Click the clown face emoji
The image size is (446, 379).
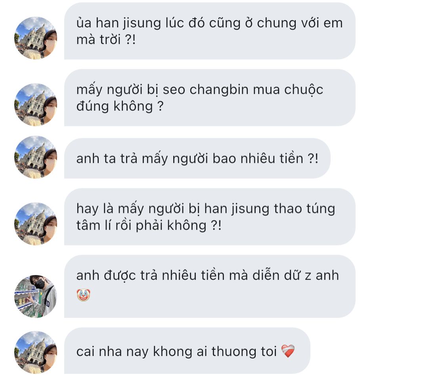pos(83,295)
